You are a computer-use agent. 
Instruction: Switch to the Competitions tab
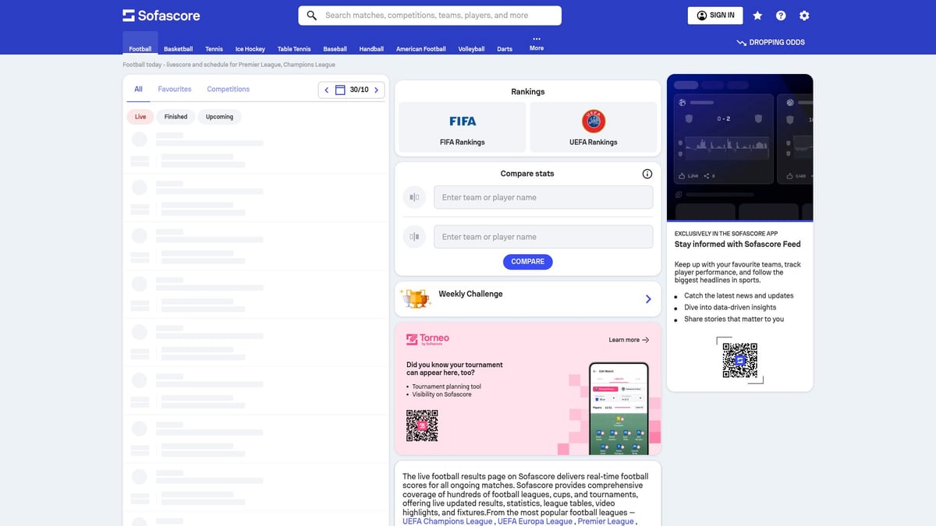[x=228, y=89]
